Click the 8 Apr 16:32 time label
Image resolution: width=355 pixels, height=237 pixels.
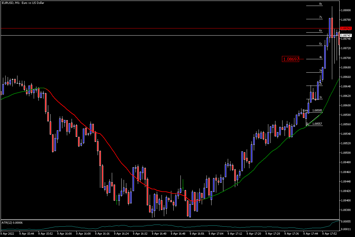click(140, 234)
